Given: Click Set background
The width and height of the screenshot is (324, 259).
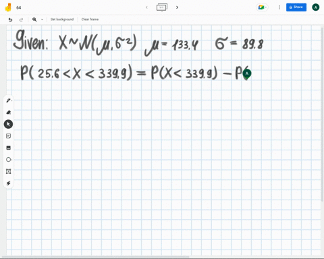Looking at the screenshot, I should [x=62, y=20].
